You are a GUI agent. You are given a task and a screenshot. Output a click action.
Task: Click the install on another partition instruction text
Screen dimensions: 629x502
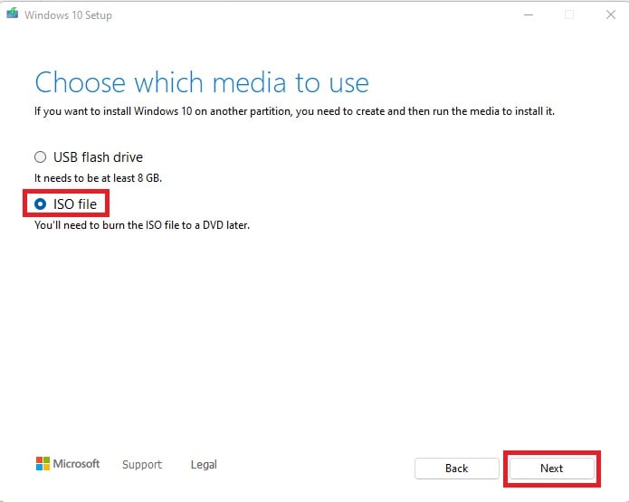click(294, 111)
